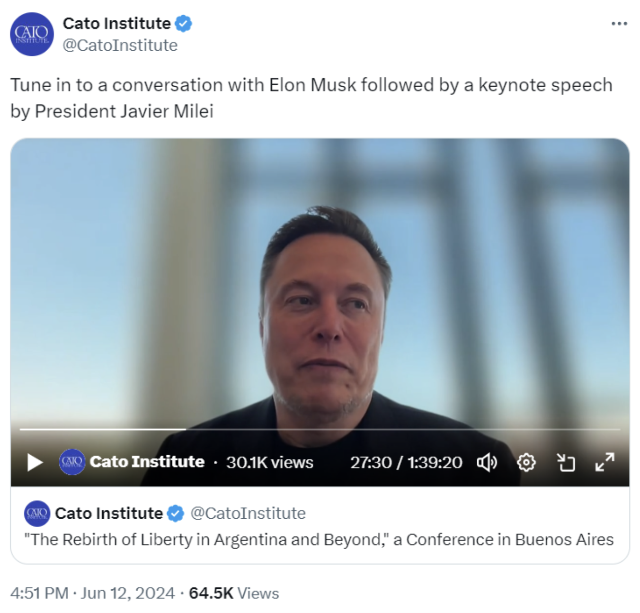Click the blue verified badge beside the top Cato Institute name
This screenshot has width=640, height=613.
coord(184,23)
